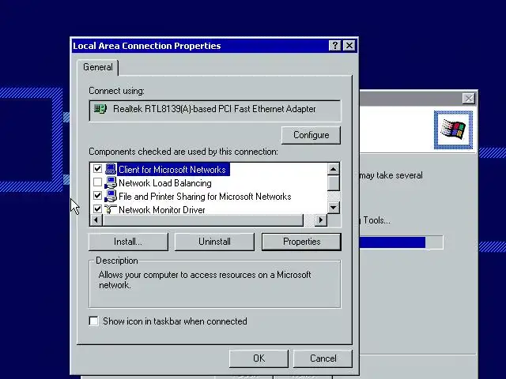Viewport: 506px width, 379px height.
Task: Enable Show icon in taskbar when connected
Action: tap(93, 321)
